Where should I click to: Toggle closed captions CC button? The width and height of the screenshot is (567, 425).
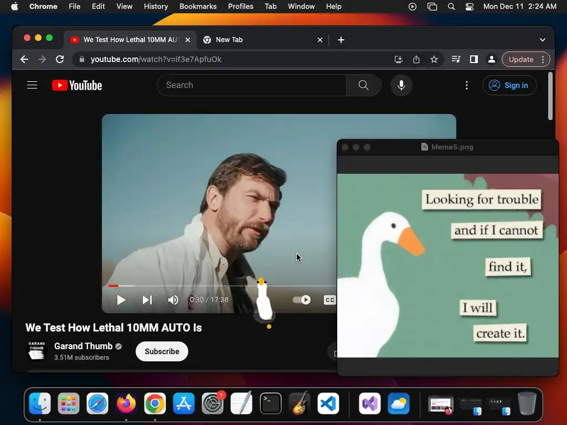coord(329,300)
